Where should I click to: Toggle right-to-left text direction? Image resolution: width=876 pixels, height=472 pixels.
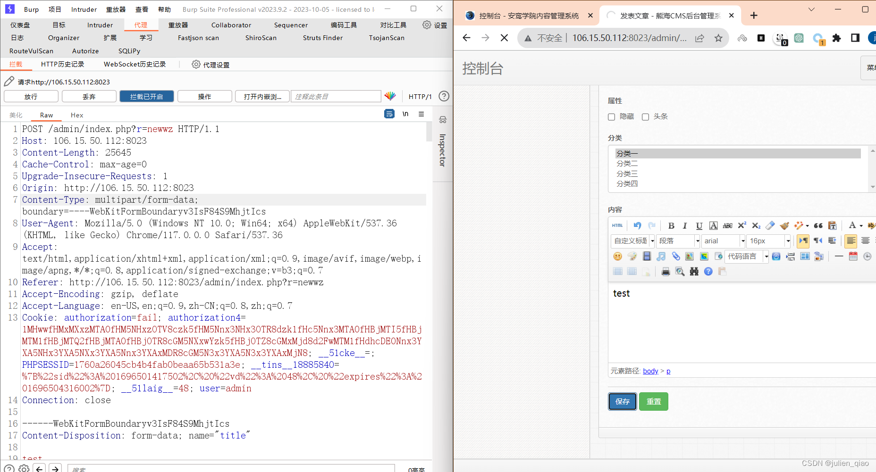[818, 241]
